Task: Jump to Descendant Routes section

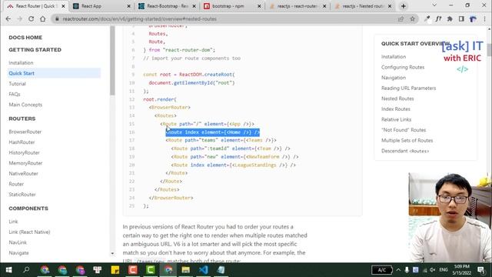Action: pyautogui.click(x=405, y=151)
